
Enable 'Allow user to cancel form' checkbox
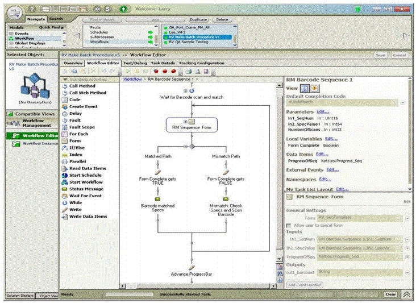(289, 226)
